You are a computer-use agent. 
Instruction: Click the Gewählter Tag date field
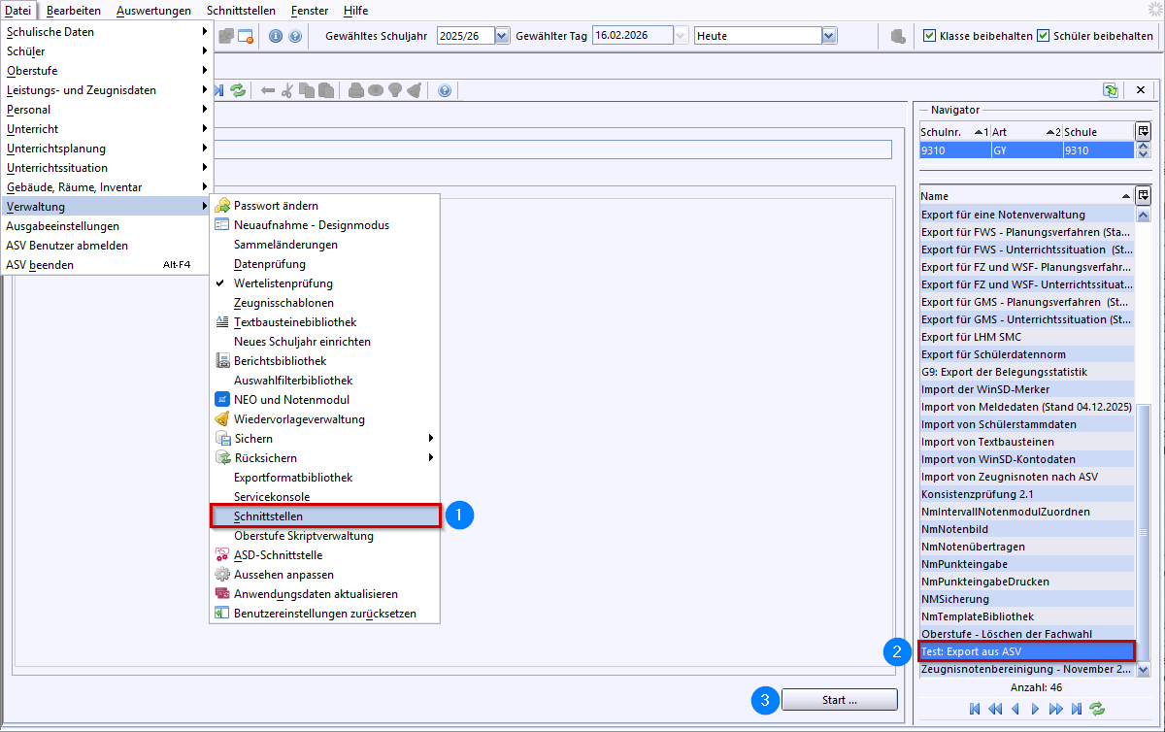point(632,36)
